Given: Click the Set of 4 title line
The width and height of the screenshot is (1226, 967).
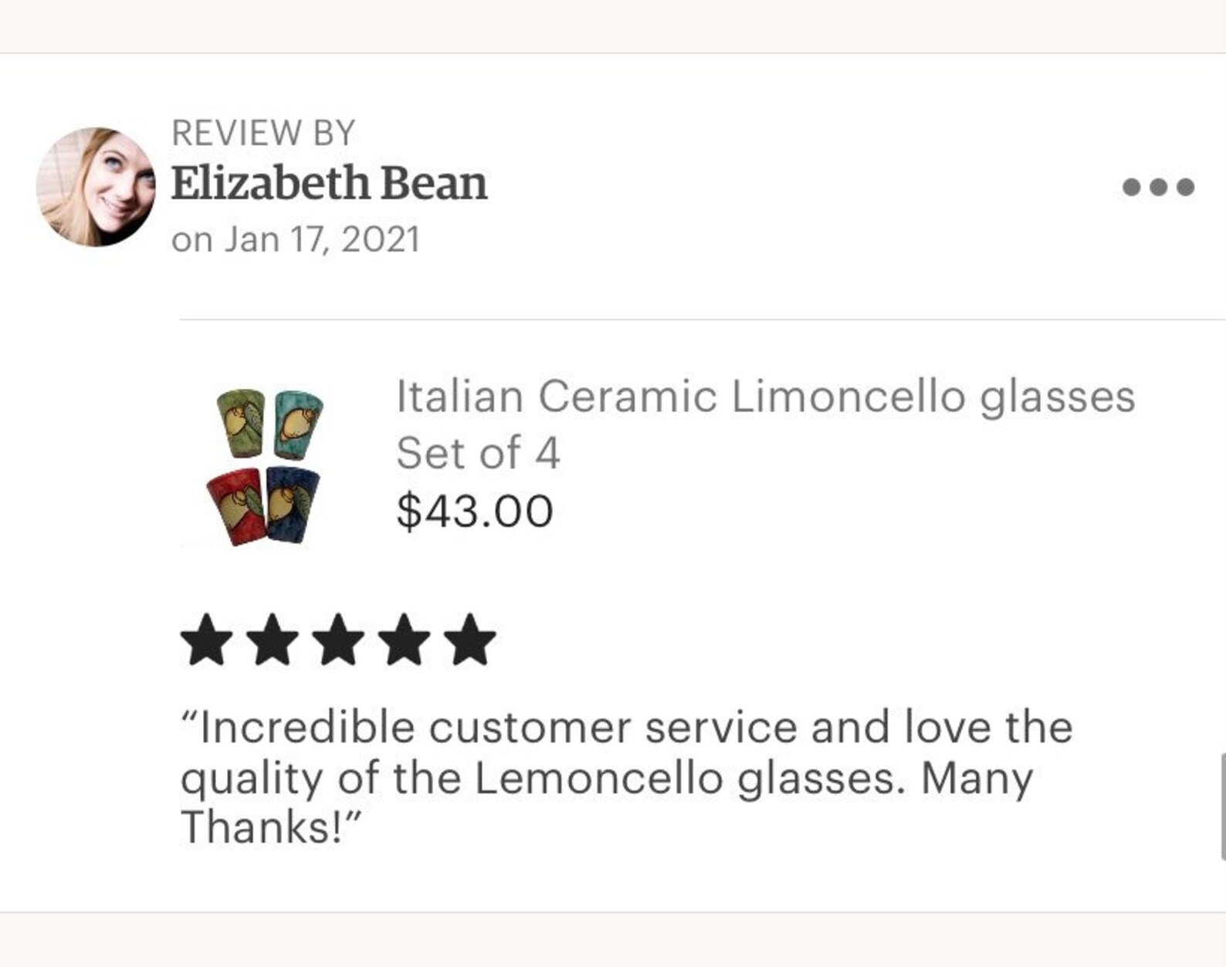Looking at the screenshot, I should (478, 453).
